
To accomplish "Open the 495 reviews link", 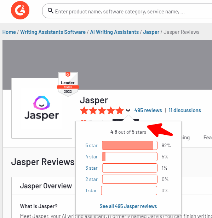I will click(148, 110).
